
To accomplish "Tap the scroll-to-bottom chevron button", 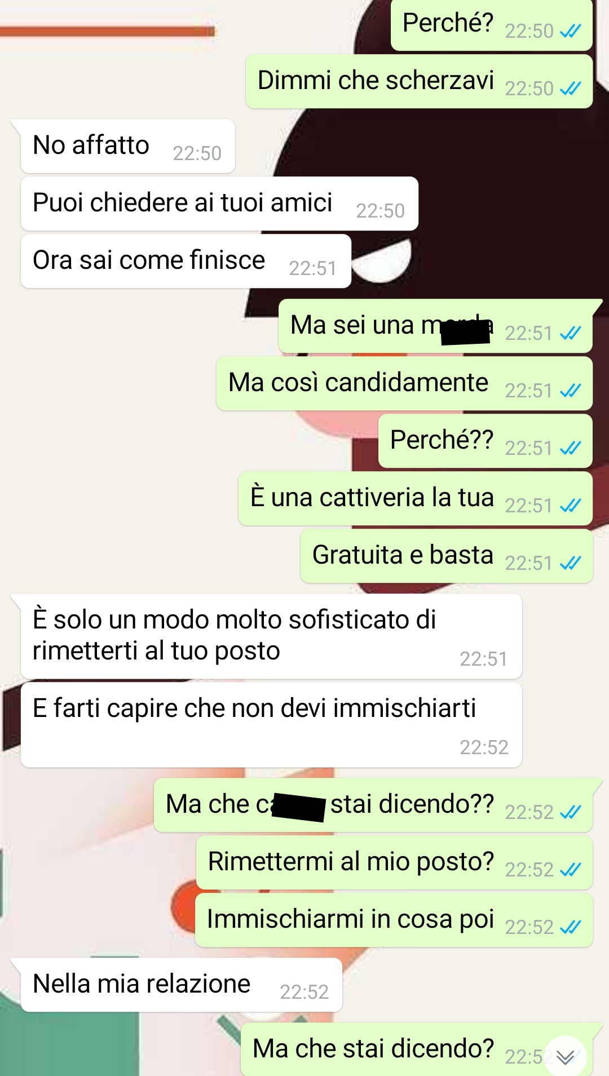I will (565, 1057).
